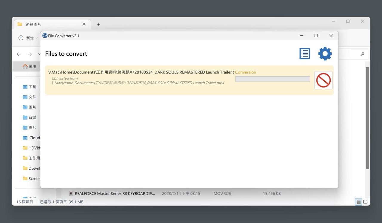Click the orange Conversion status label
Viewport: 382px width, 223px height.
(x=246, y=72)
